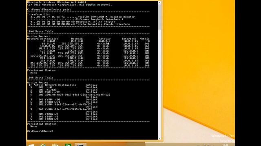Click the "IPv6 Route Table" heading
Screen dimensions: 261x146
point(40,77)
